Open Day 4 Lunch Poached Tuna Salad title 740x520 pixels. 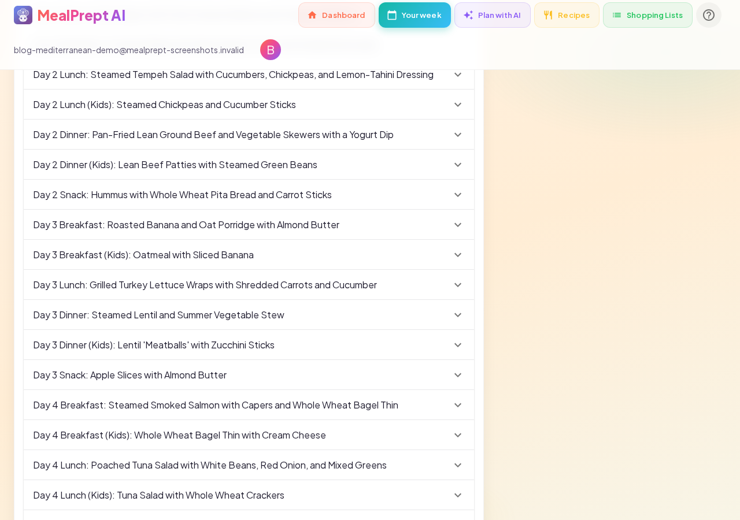[x=210, y=465]
